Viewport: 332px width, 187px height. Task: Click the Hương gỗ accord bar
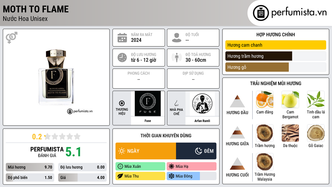[276, 67]
